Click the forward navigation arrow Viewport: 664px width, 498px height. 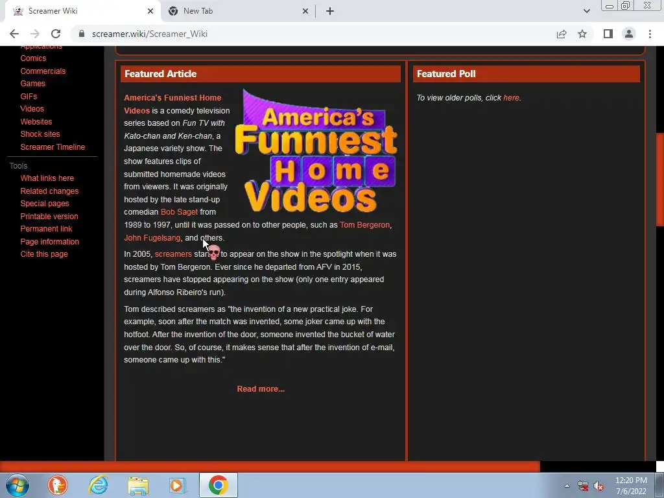point(35,34)
